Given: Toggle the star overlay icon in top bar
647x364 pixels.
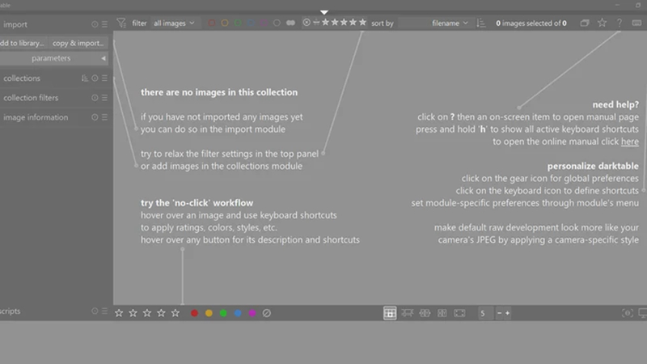Looking at the screenshot, I should [602, 23].
